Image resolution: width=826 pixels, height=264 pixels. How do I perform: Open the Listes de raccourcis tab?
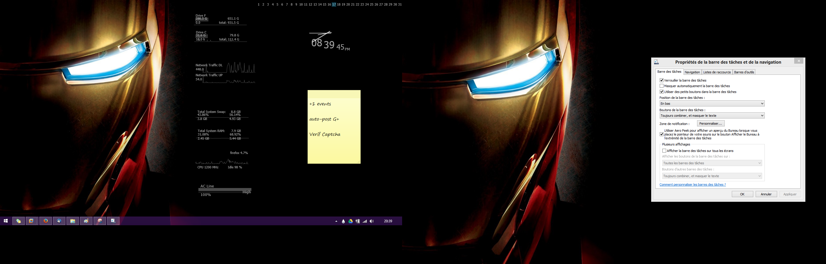point(717,72)
